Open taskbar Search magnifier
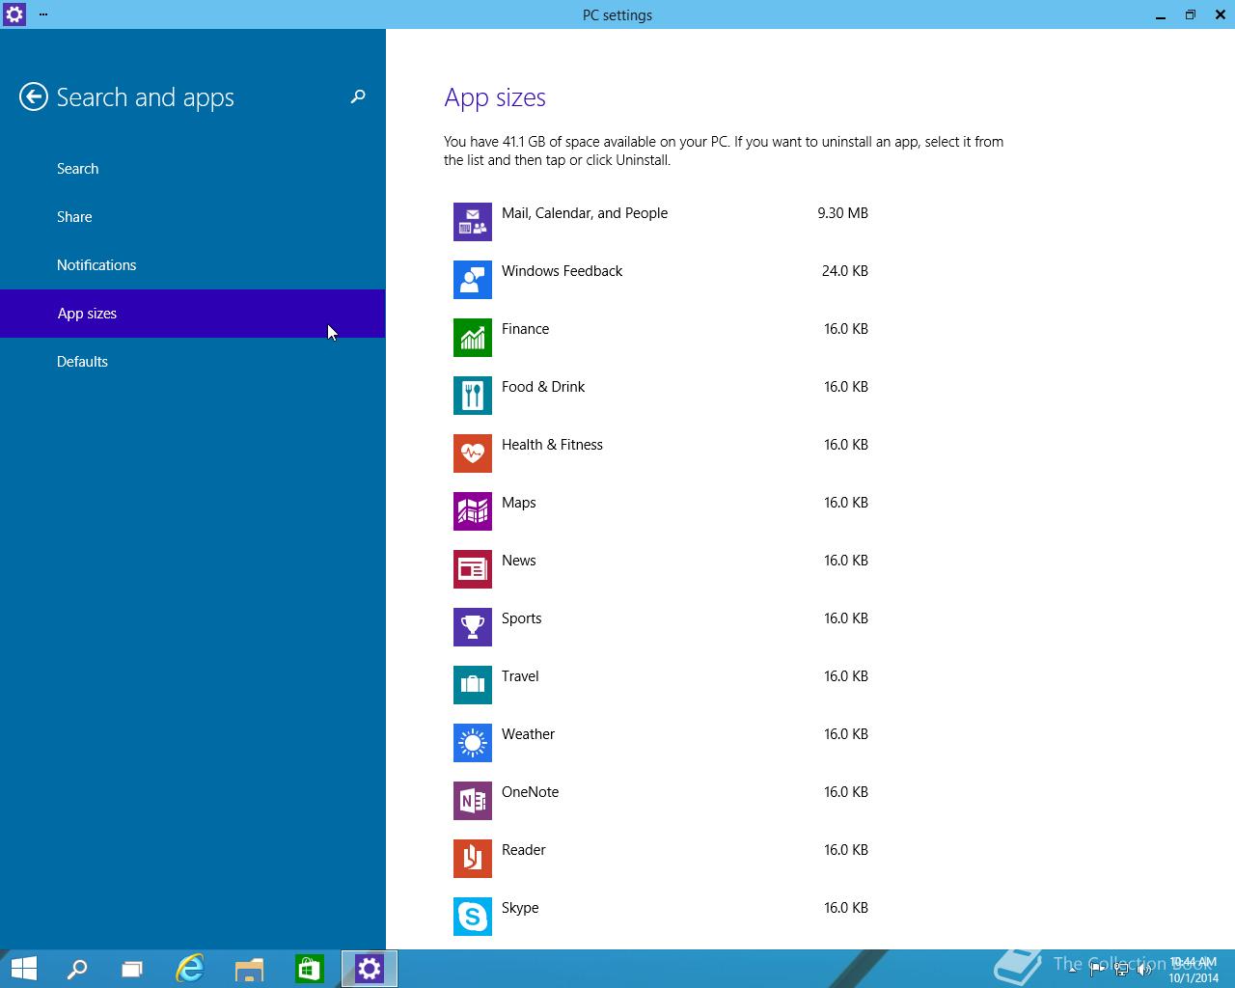The width and height of the screenshot is (1235, 988). tap(76, 969)
